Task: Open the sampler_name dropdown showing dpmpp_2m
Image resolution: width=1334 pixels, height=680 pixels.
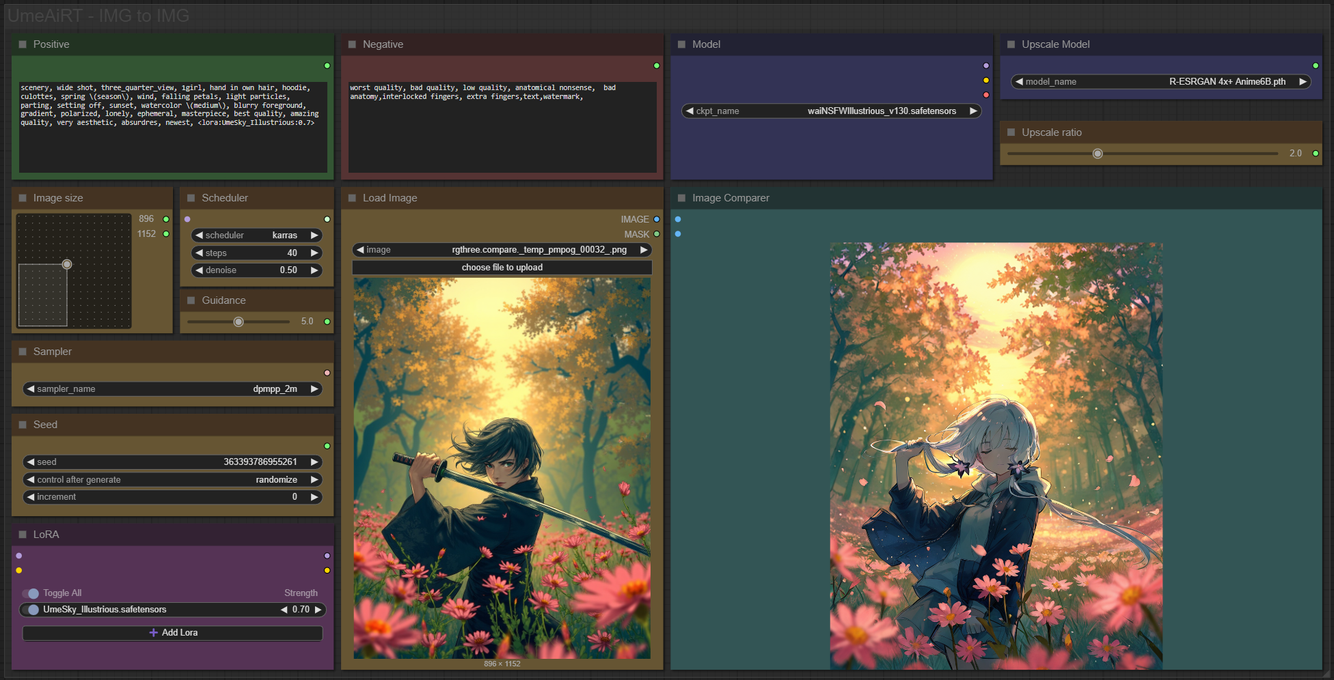Action: click(173, 389)
